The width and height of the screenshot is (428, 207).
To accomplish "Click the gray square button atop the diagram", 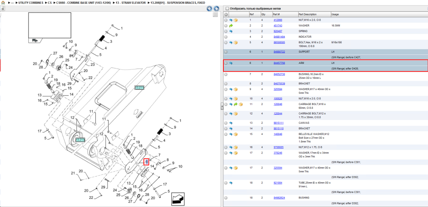I will (215, 15).
